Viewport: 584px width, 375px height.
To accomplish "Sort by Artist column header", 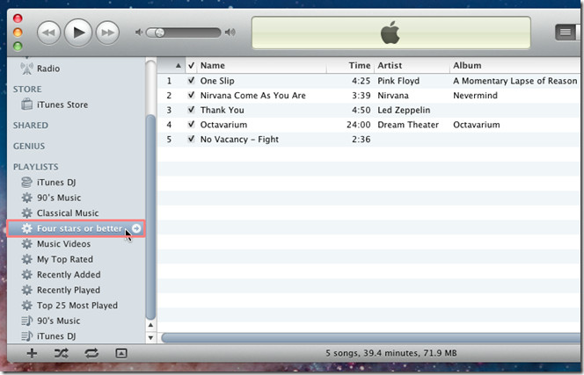I will [x=412, y=66].
